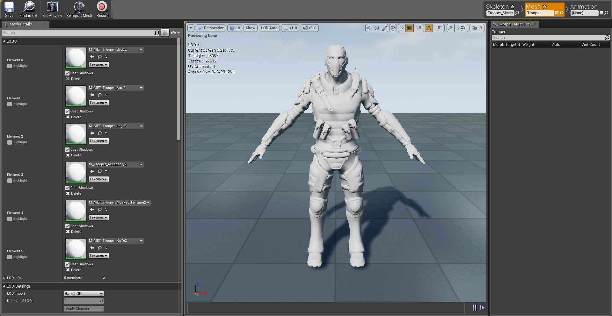Toggle grid snapping icon in viewport
Image resolution: width=612 pixels, height=316 pixels.
coord(409,28)
